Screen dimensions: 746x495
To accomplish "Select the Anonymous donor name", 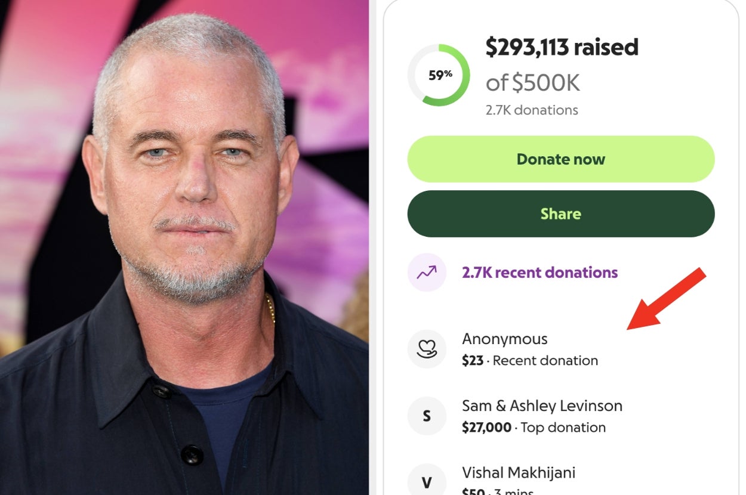I will pyautogui.click(x=505, y=339).
